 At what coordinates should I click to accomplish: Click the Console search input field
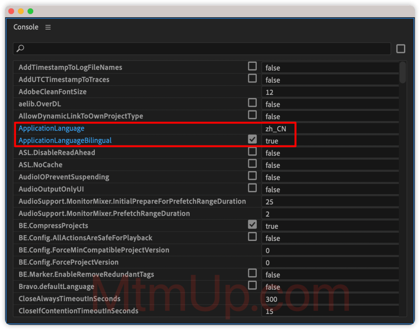click(x=205, y=48)
